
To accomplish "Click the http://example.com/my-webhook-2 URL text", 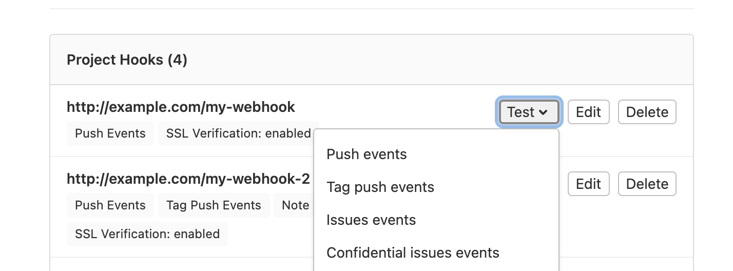I will [x=188, y=179].
